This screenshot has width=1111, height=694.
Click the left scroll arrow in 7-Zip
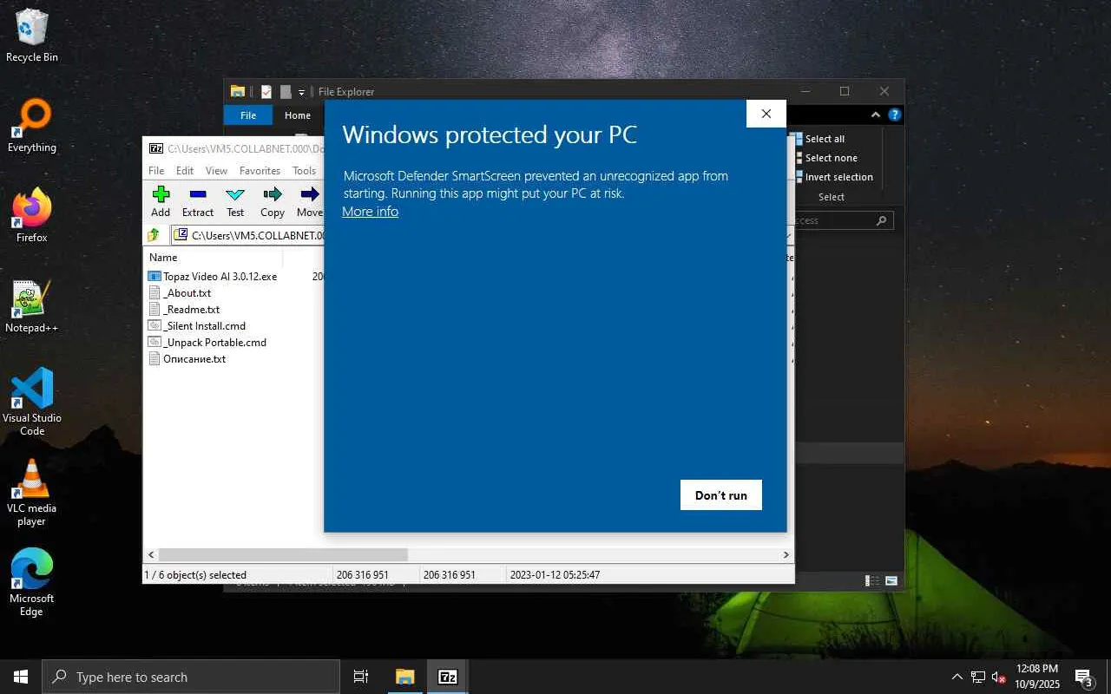point(151,554)
